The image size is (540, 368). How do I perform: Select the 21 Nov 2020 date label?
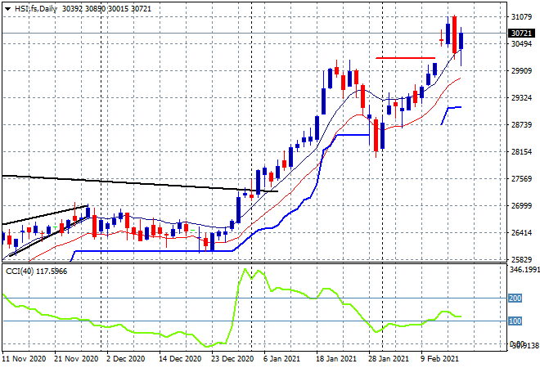coord(76,359)
